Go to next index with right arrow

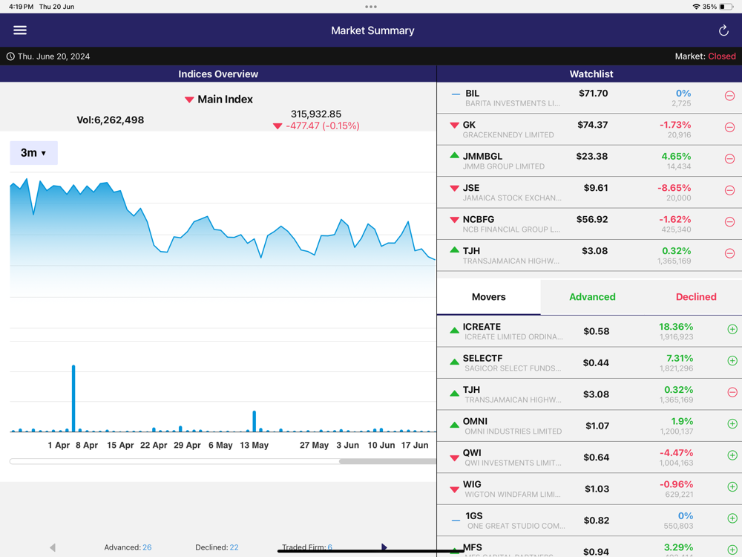384,547
